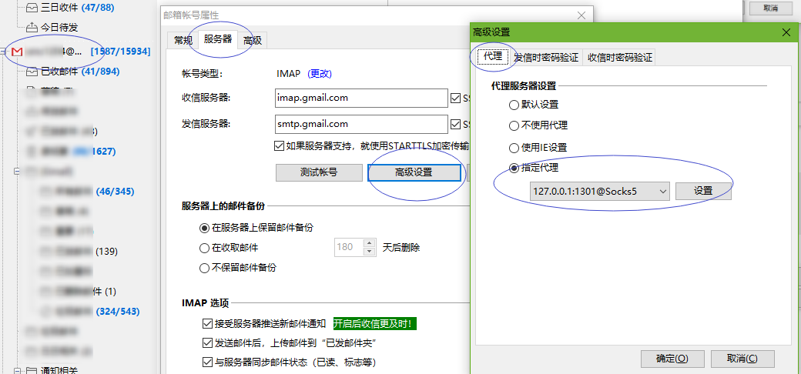The height and width of the screenshot is (374, 801).
Task: Click 取消(C) in the 高级设置 dialog
Action: (x=742, y=359)
